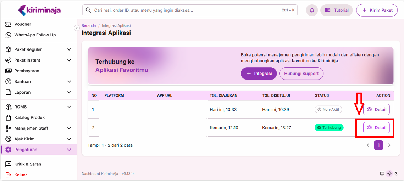Click Hubungi Support button
Viewport: 404px width, 181px height.
tap(301, 74)
